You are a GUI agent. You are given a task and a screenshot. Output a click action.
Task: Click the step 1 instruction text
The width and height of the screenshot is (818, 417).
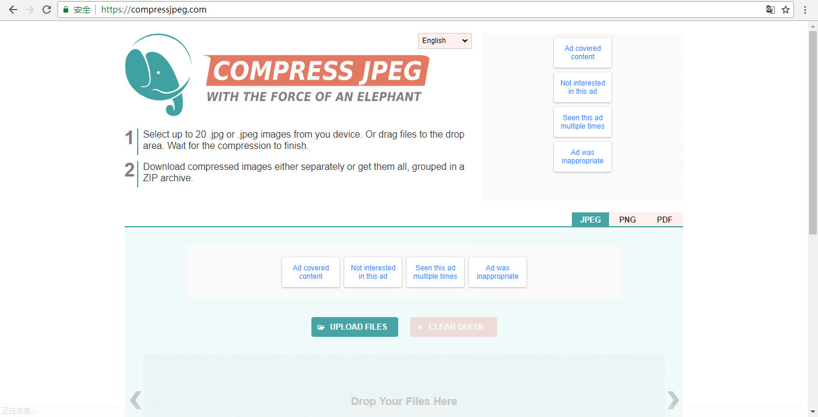(304, 140)
